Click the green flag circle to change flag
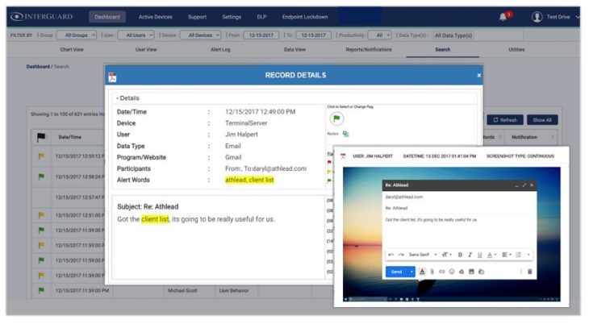 coord(336,118)
